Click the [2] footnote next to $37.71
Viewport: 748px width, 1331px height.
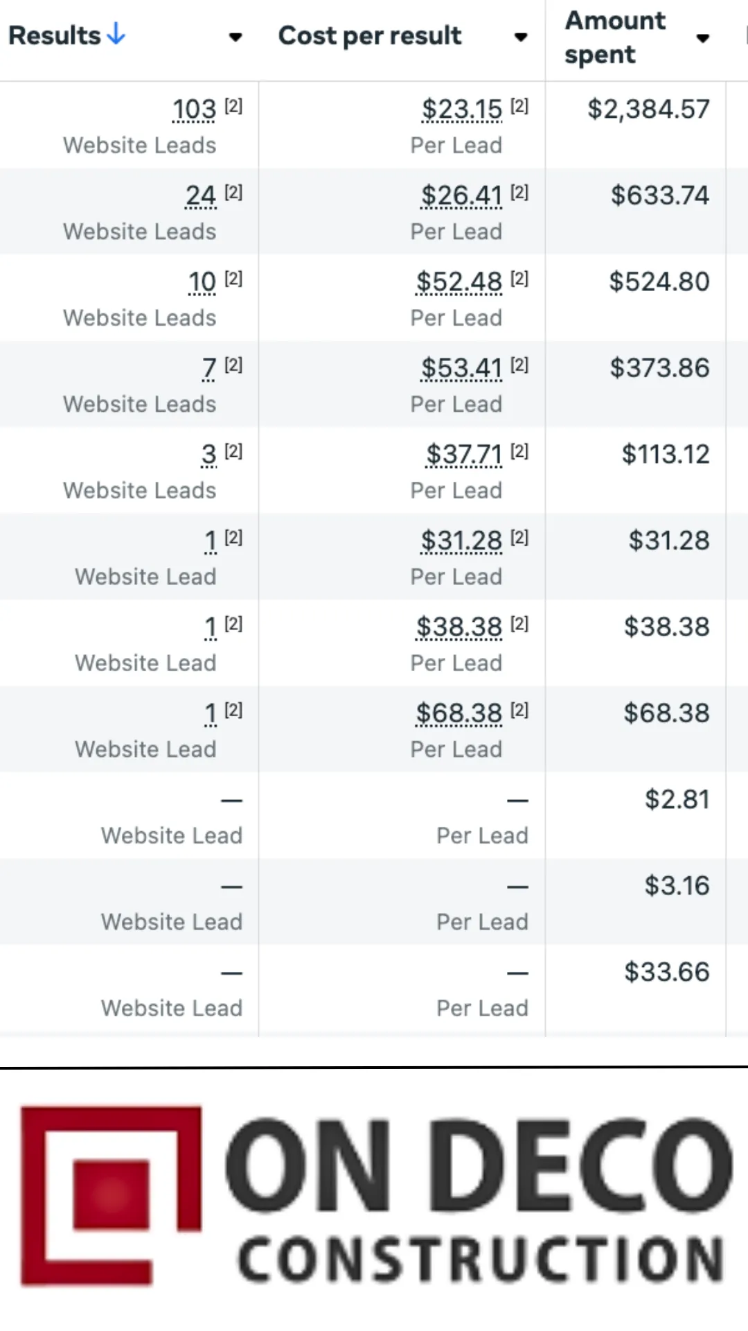pyautogui.click(x=519, y=451)
